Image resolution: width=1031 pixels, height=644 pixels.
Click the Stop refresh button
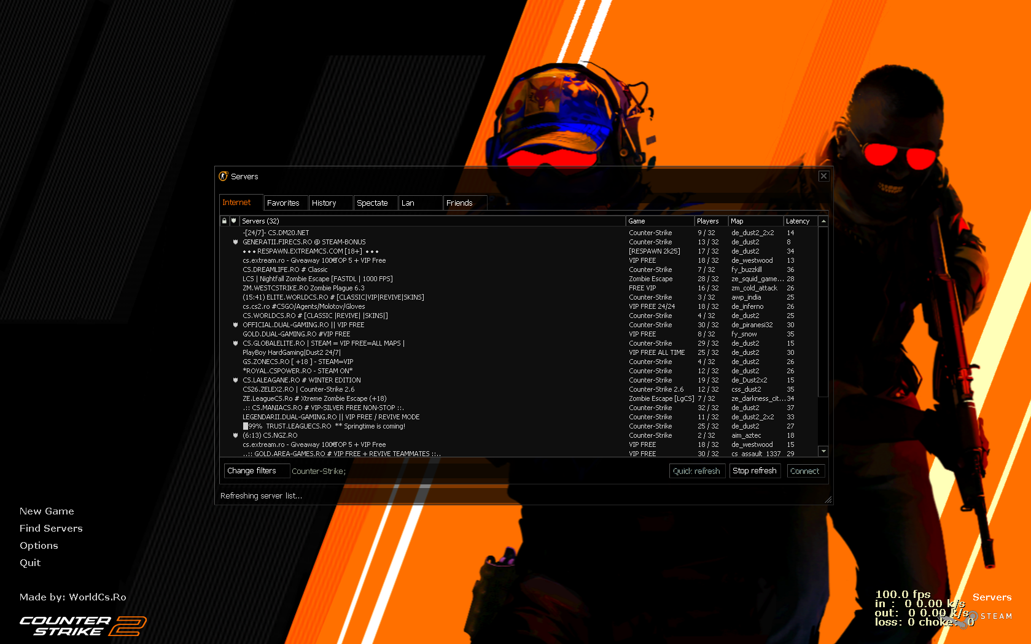click(755, 471)
